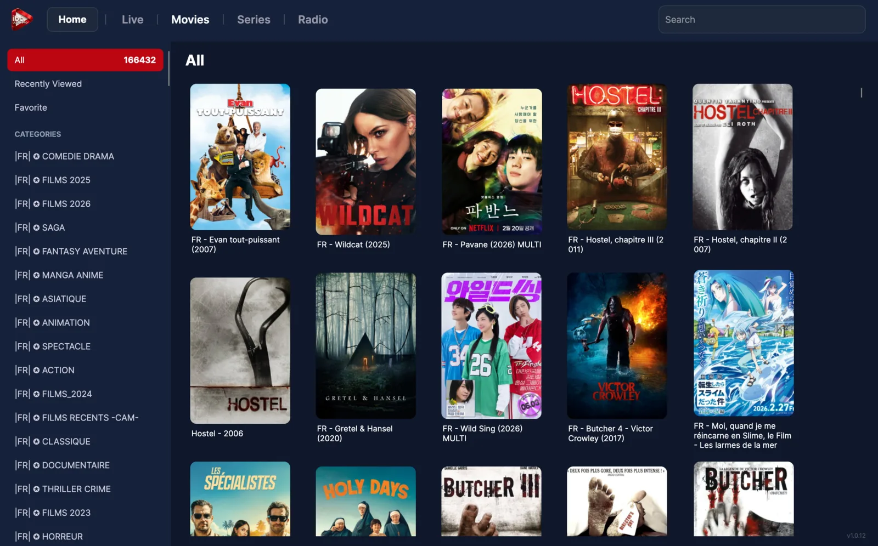Click the IBO player logo icon
Image resolution: width=878 pixels, height=546 pixels.
[21, 19]
